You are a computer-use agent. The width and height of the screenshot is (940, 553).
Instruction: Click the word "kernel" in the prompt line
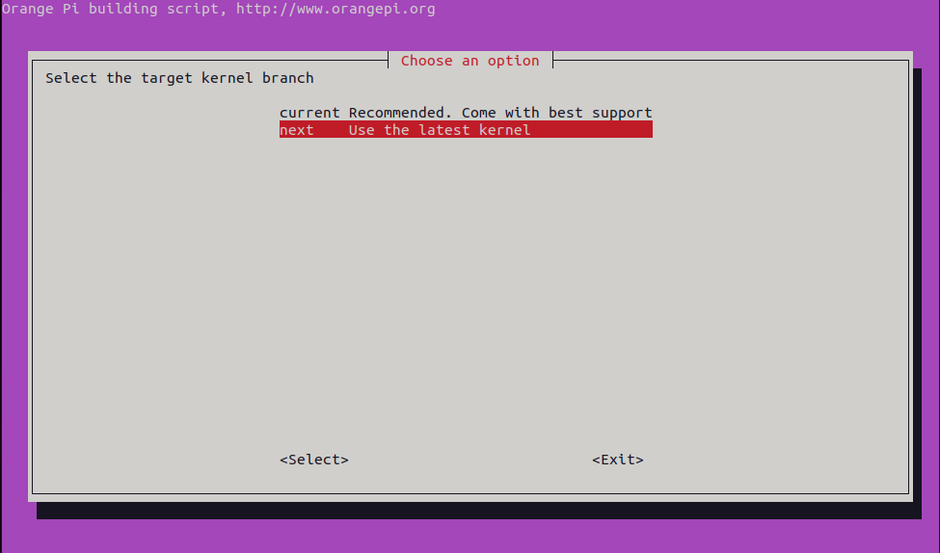(x=228, y=78)
